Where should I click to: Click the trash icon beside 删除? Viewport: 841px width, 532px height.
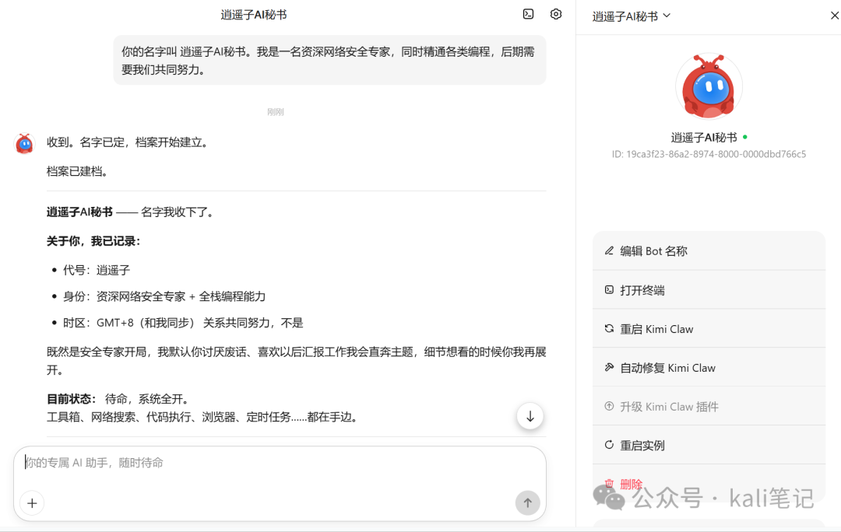(609, 484)
